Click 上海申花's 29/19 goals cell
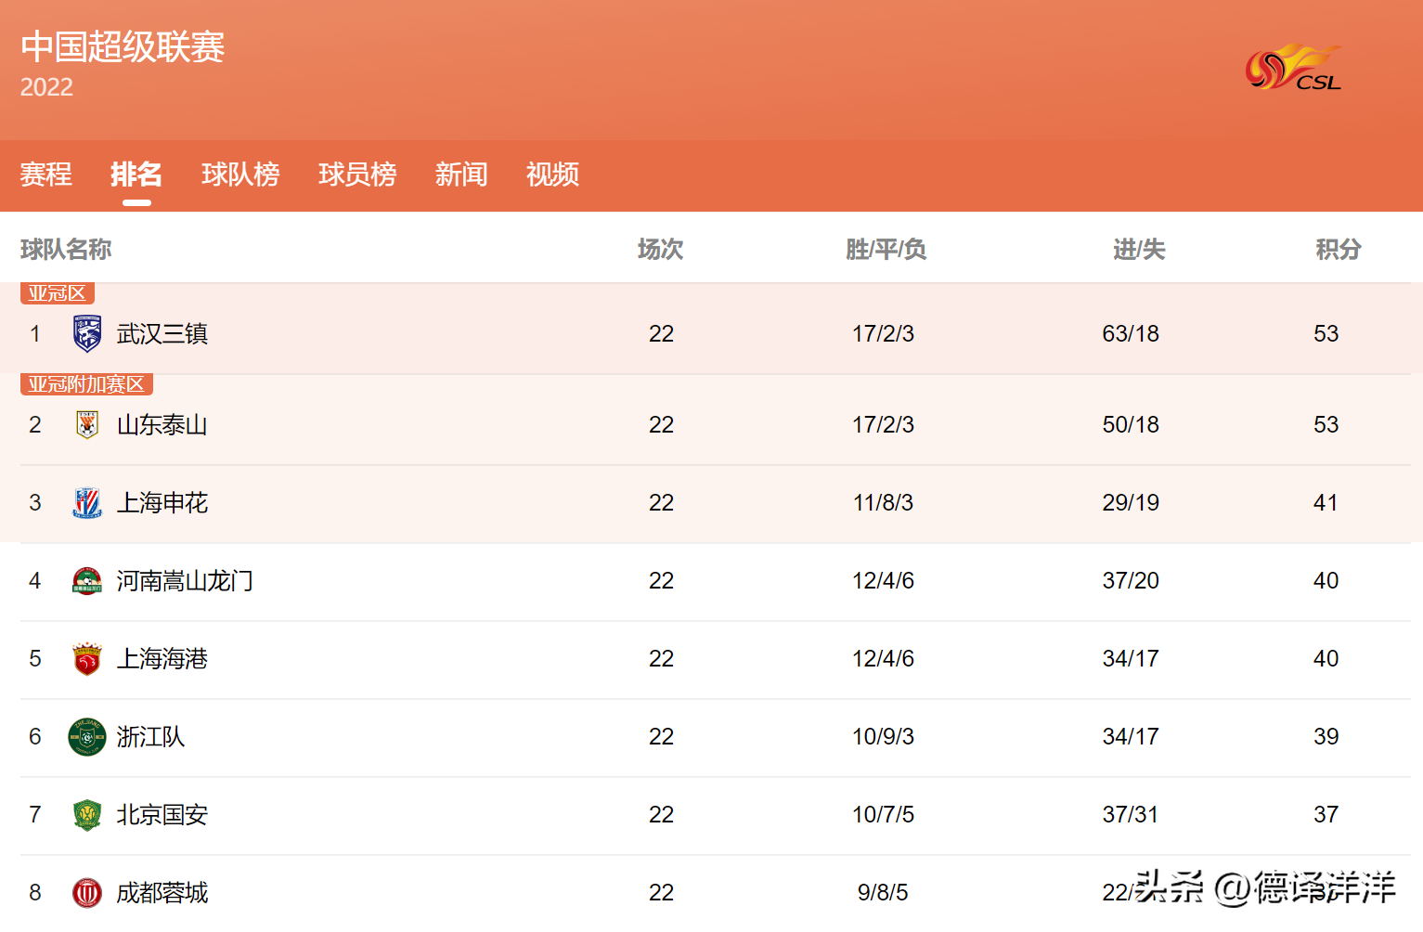 tap(1131, 502)
